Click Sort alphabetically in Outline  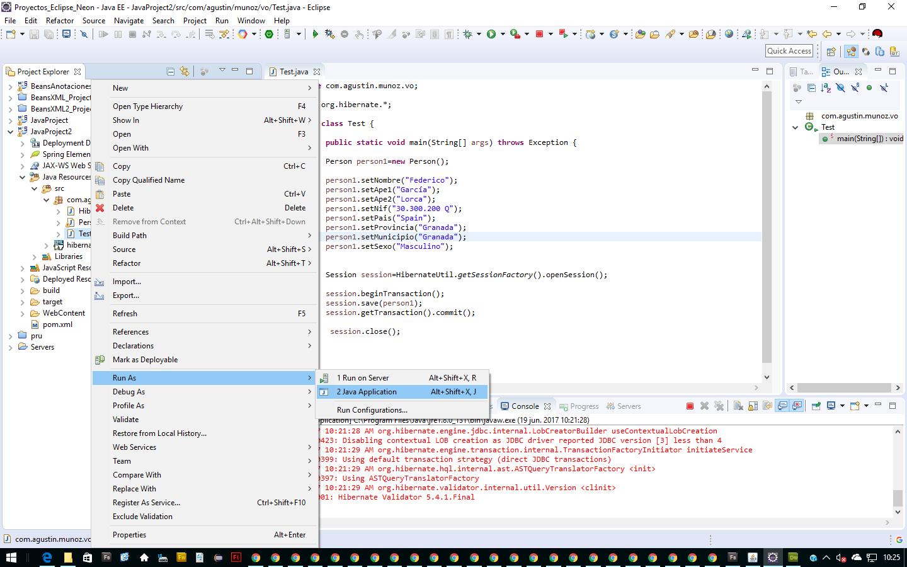pyautogui.click(x=826, y=88)
